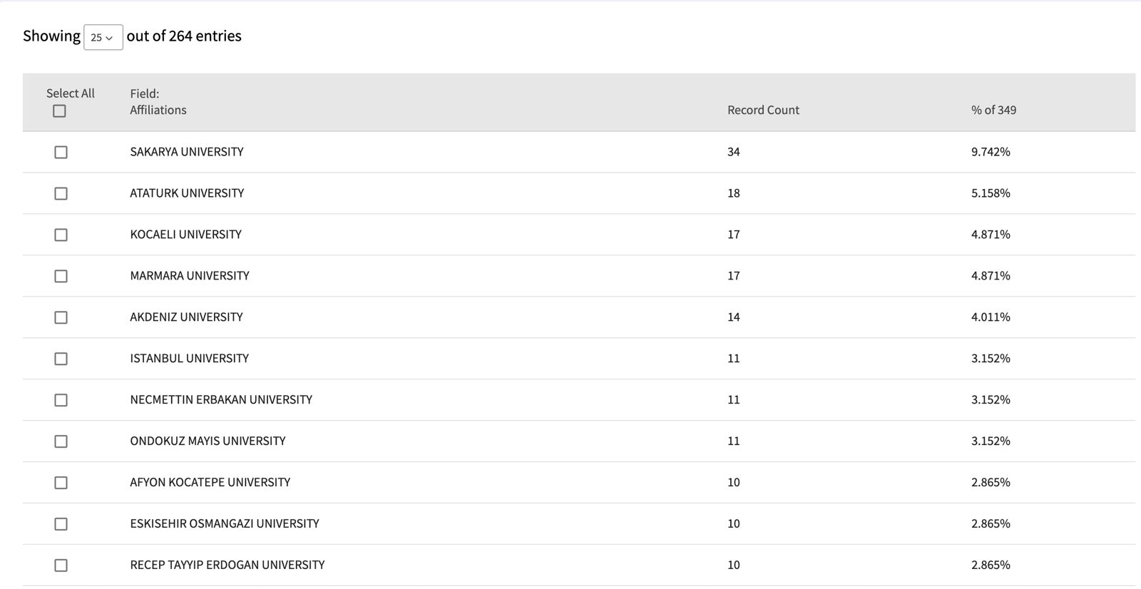The width and height of the screenshot is (1141, 589).
Task: Check the Eskisehir Osmangazi University box
Action: click(61, 525)
